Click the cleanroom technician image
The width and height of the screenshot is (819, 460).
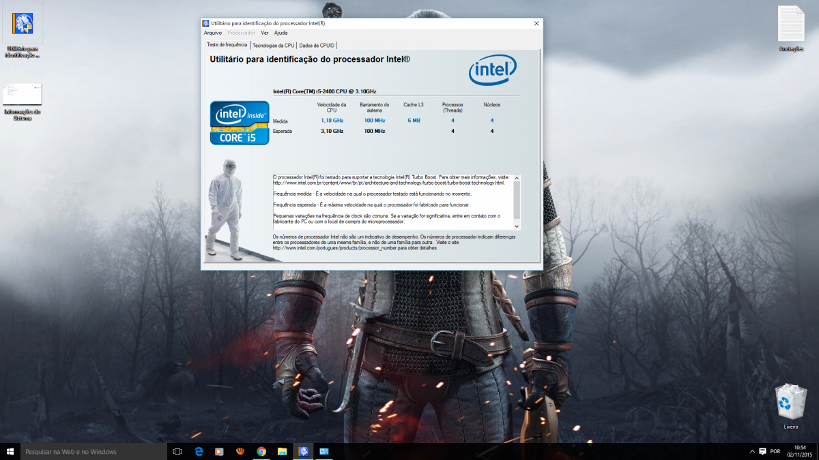(225, 209)
